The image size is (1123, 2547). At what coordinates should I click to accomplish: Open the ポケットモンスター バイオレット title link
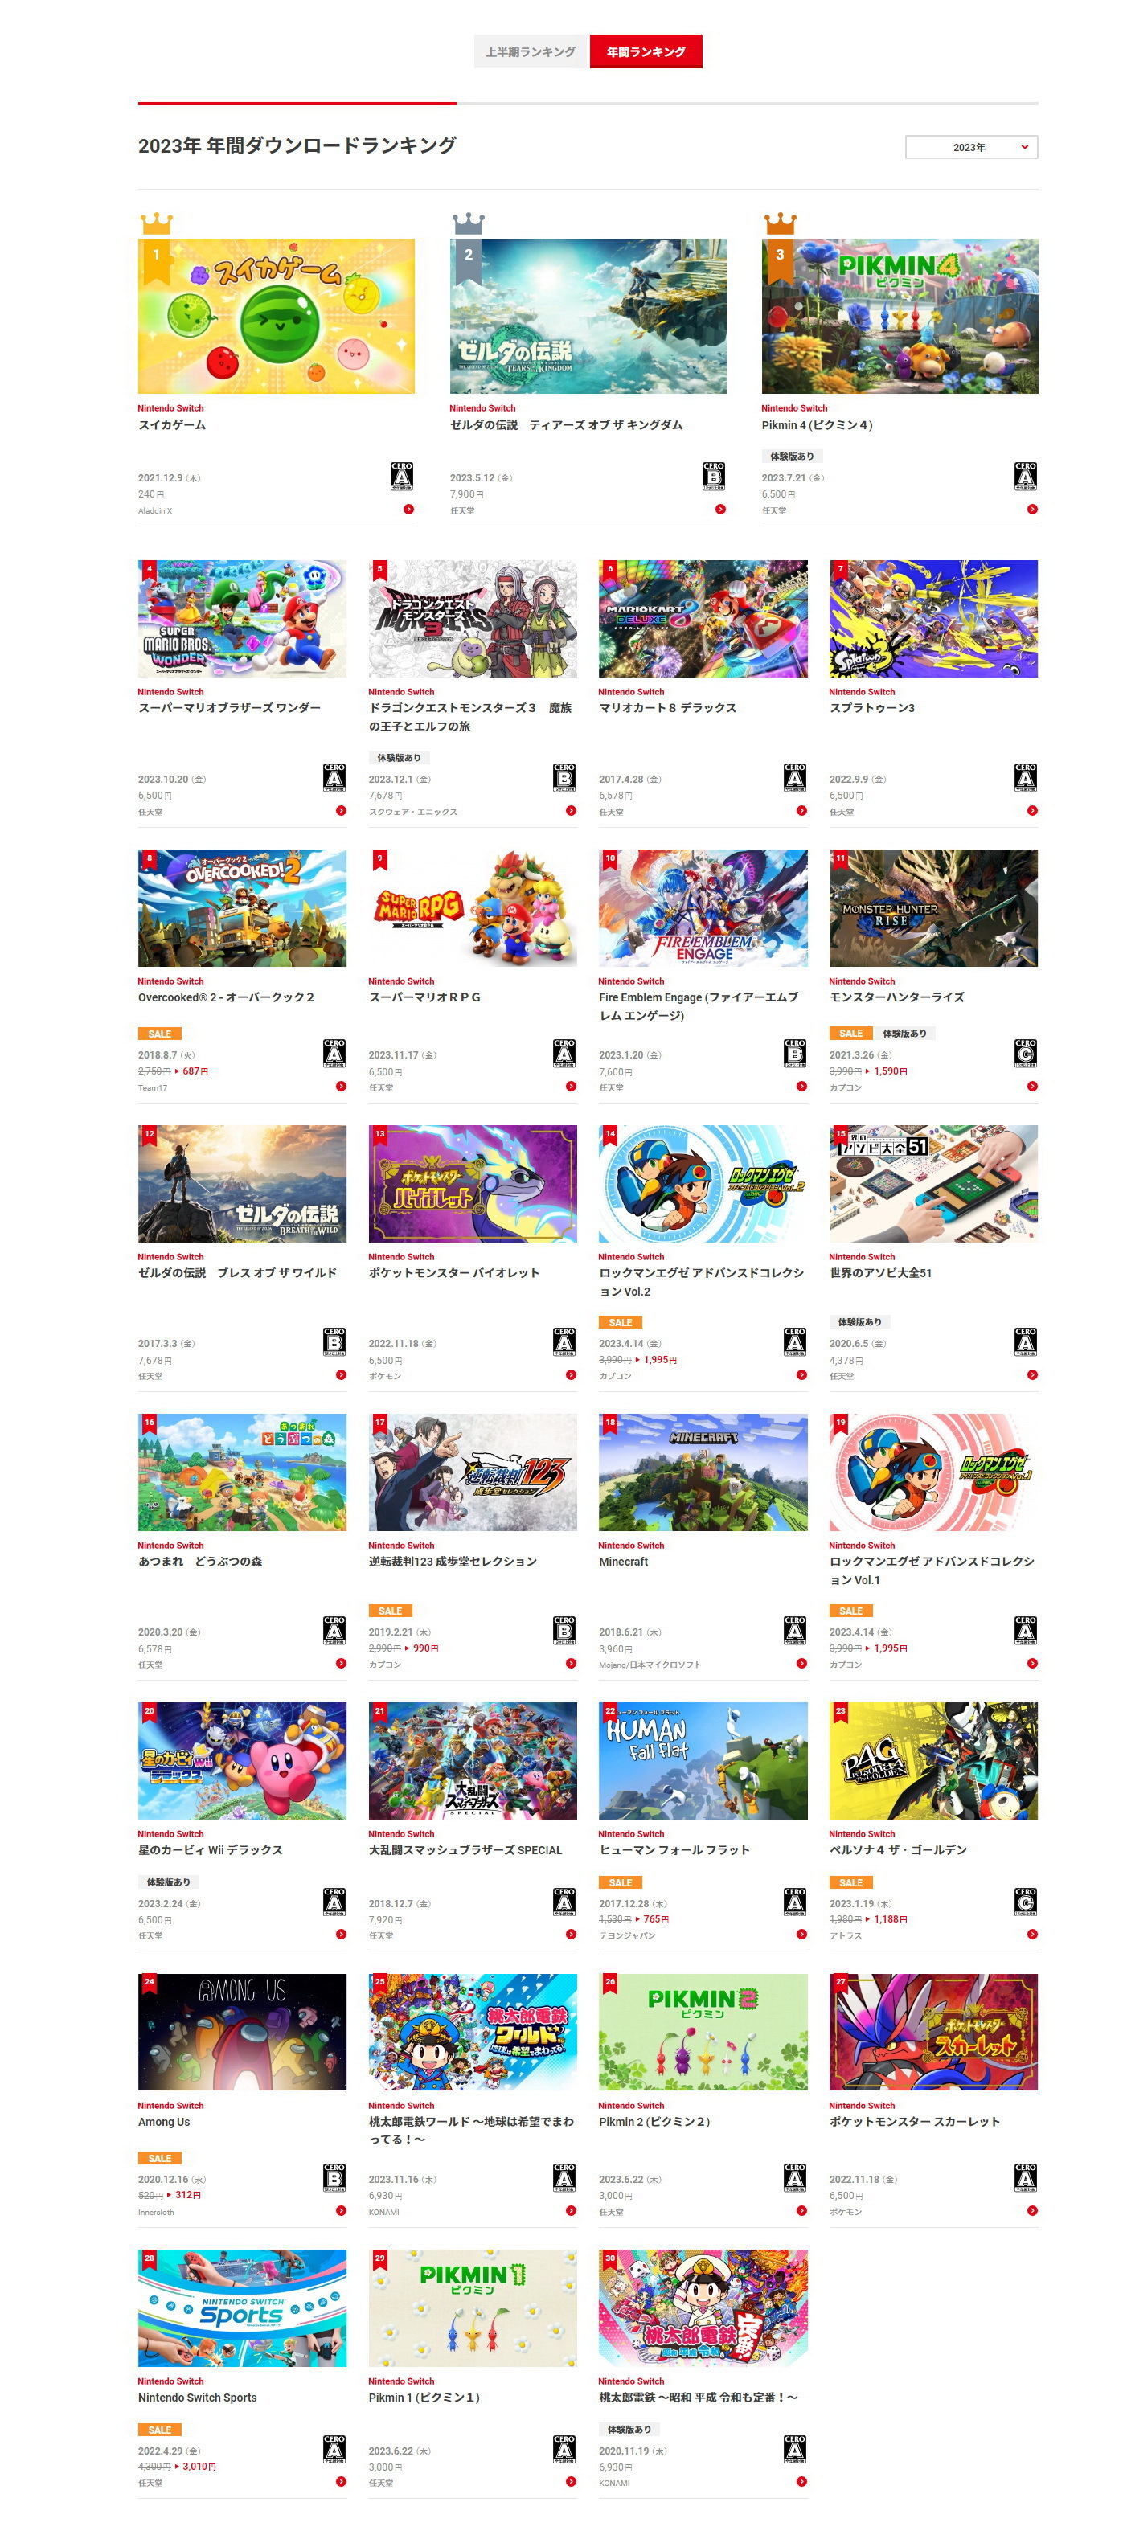453,1273
